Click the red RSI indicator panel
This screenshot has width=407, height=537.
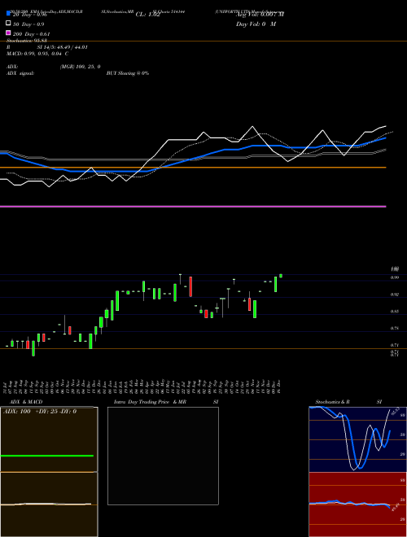357,504
